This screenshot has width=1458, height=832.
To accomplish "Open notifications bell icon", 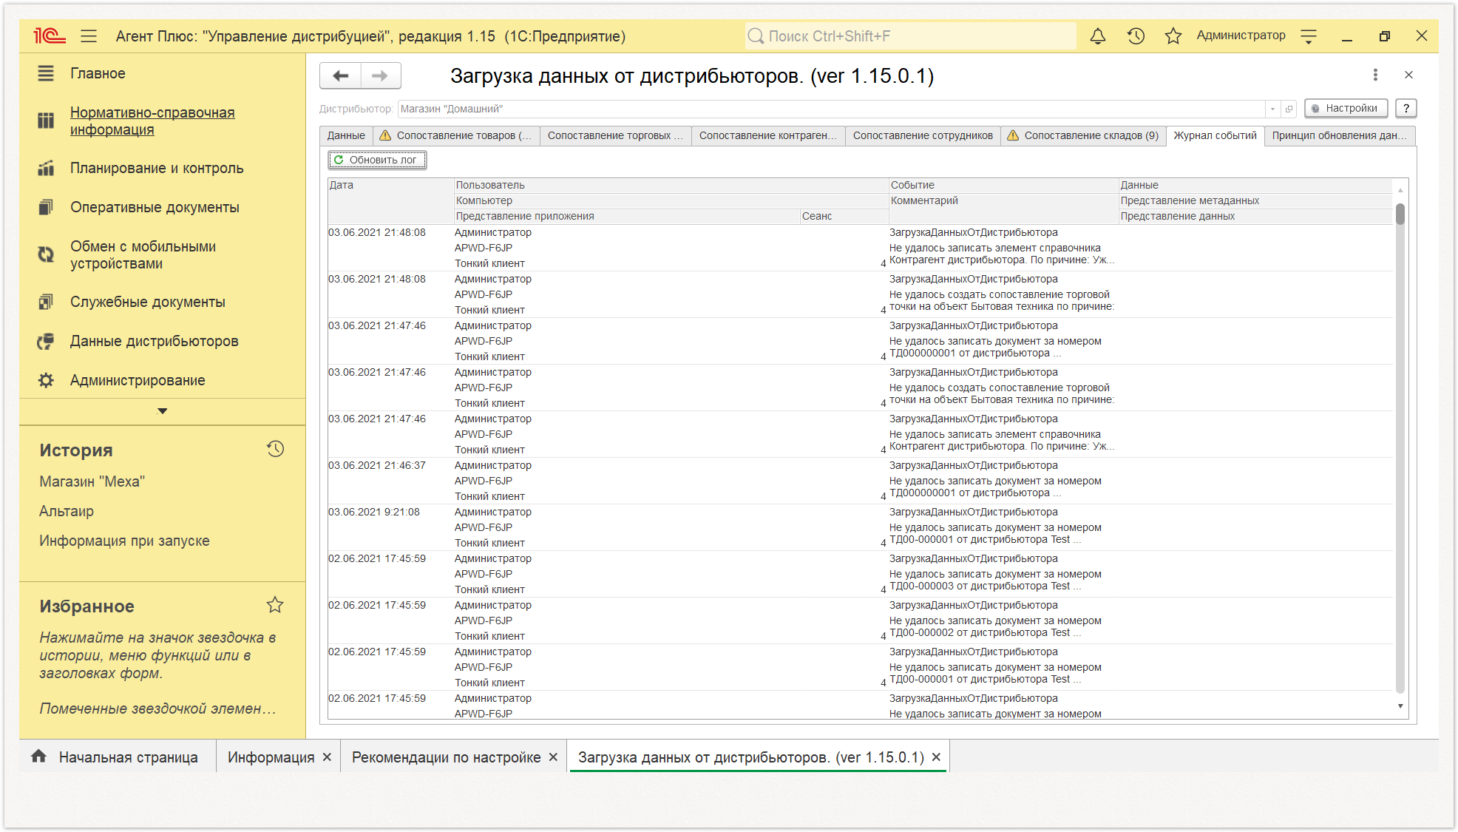I will [x=1098, y=35].
